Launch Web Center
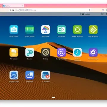The image size is (107, 107). (x=30, y=75)
